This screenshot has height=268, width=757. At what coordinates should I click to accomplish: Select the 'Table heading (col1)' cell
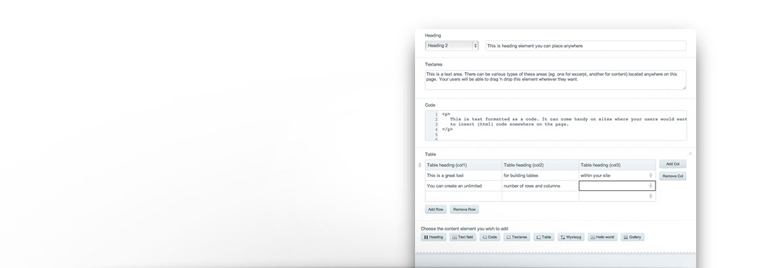coord(464,165)
